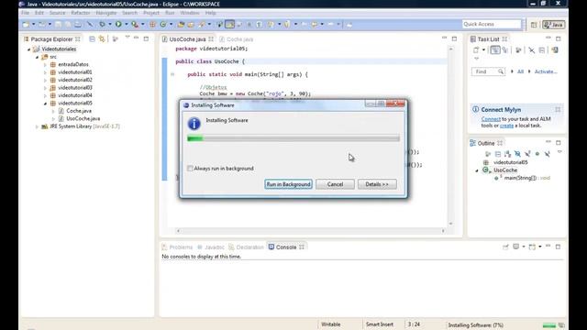
Task: Click the Connect link in Mylyn panel
Action: coord(491,119)
